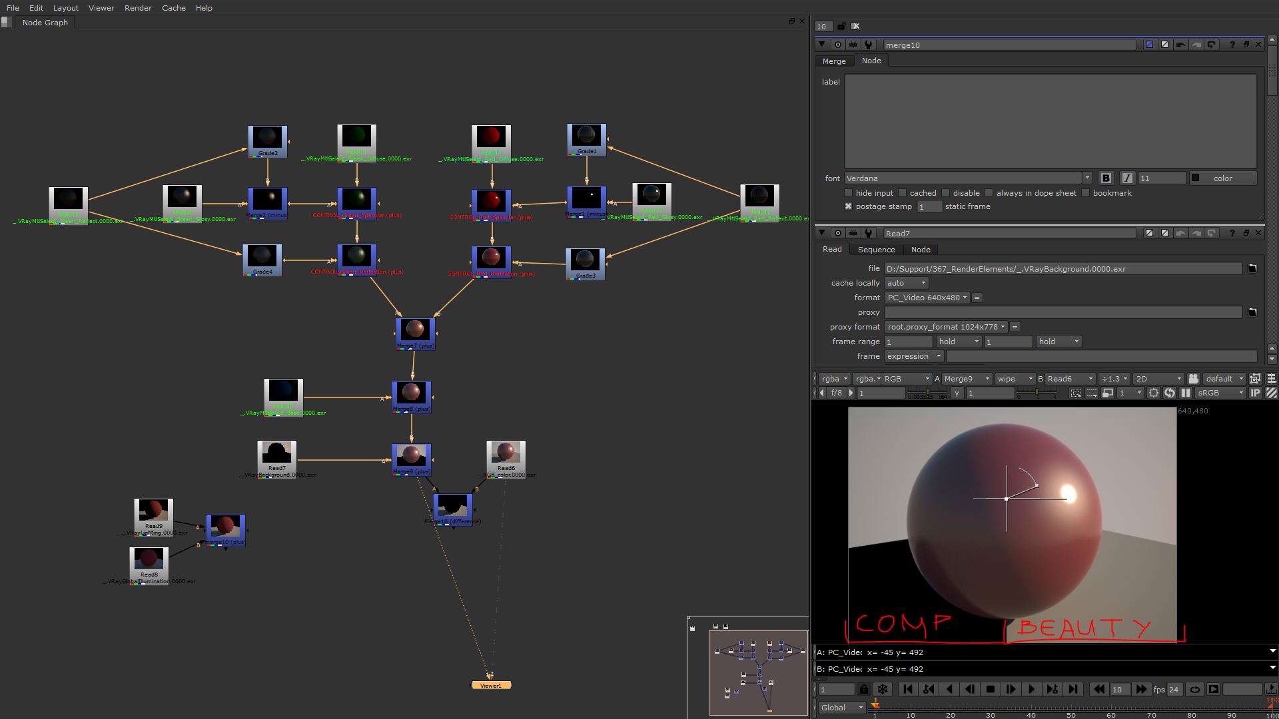
Task: Enable the bookmark checkbox
Action: (x=1086, y=193)
